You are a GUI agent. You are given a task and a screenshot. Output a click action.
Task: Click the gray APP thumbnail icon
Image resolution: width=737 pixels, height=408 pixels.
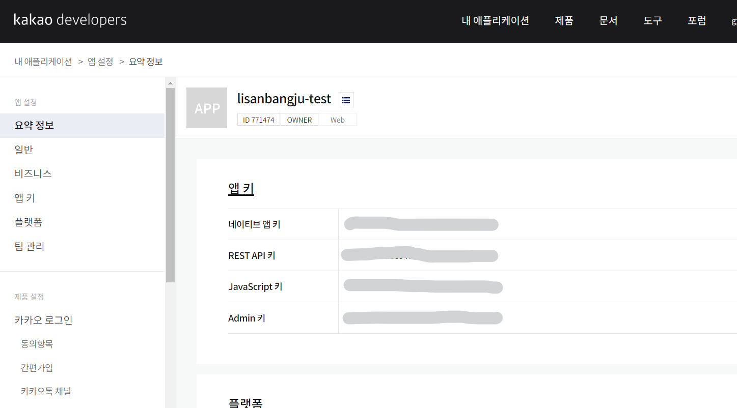(x=207, y=108)
